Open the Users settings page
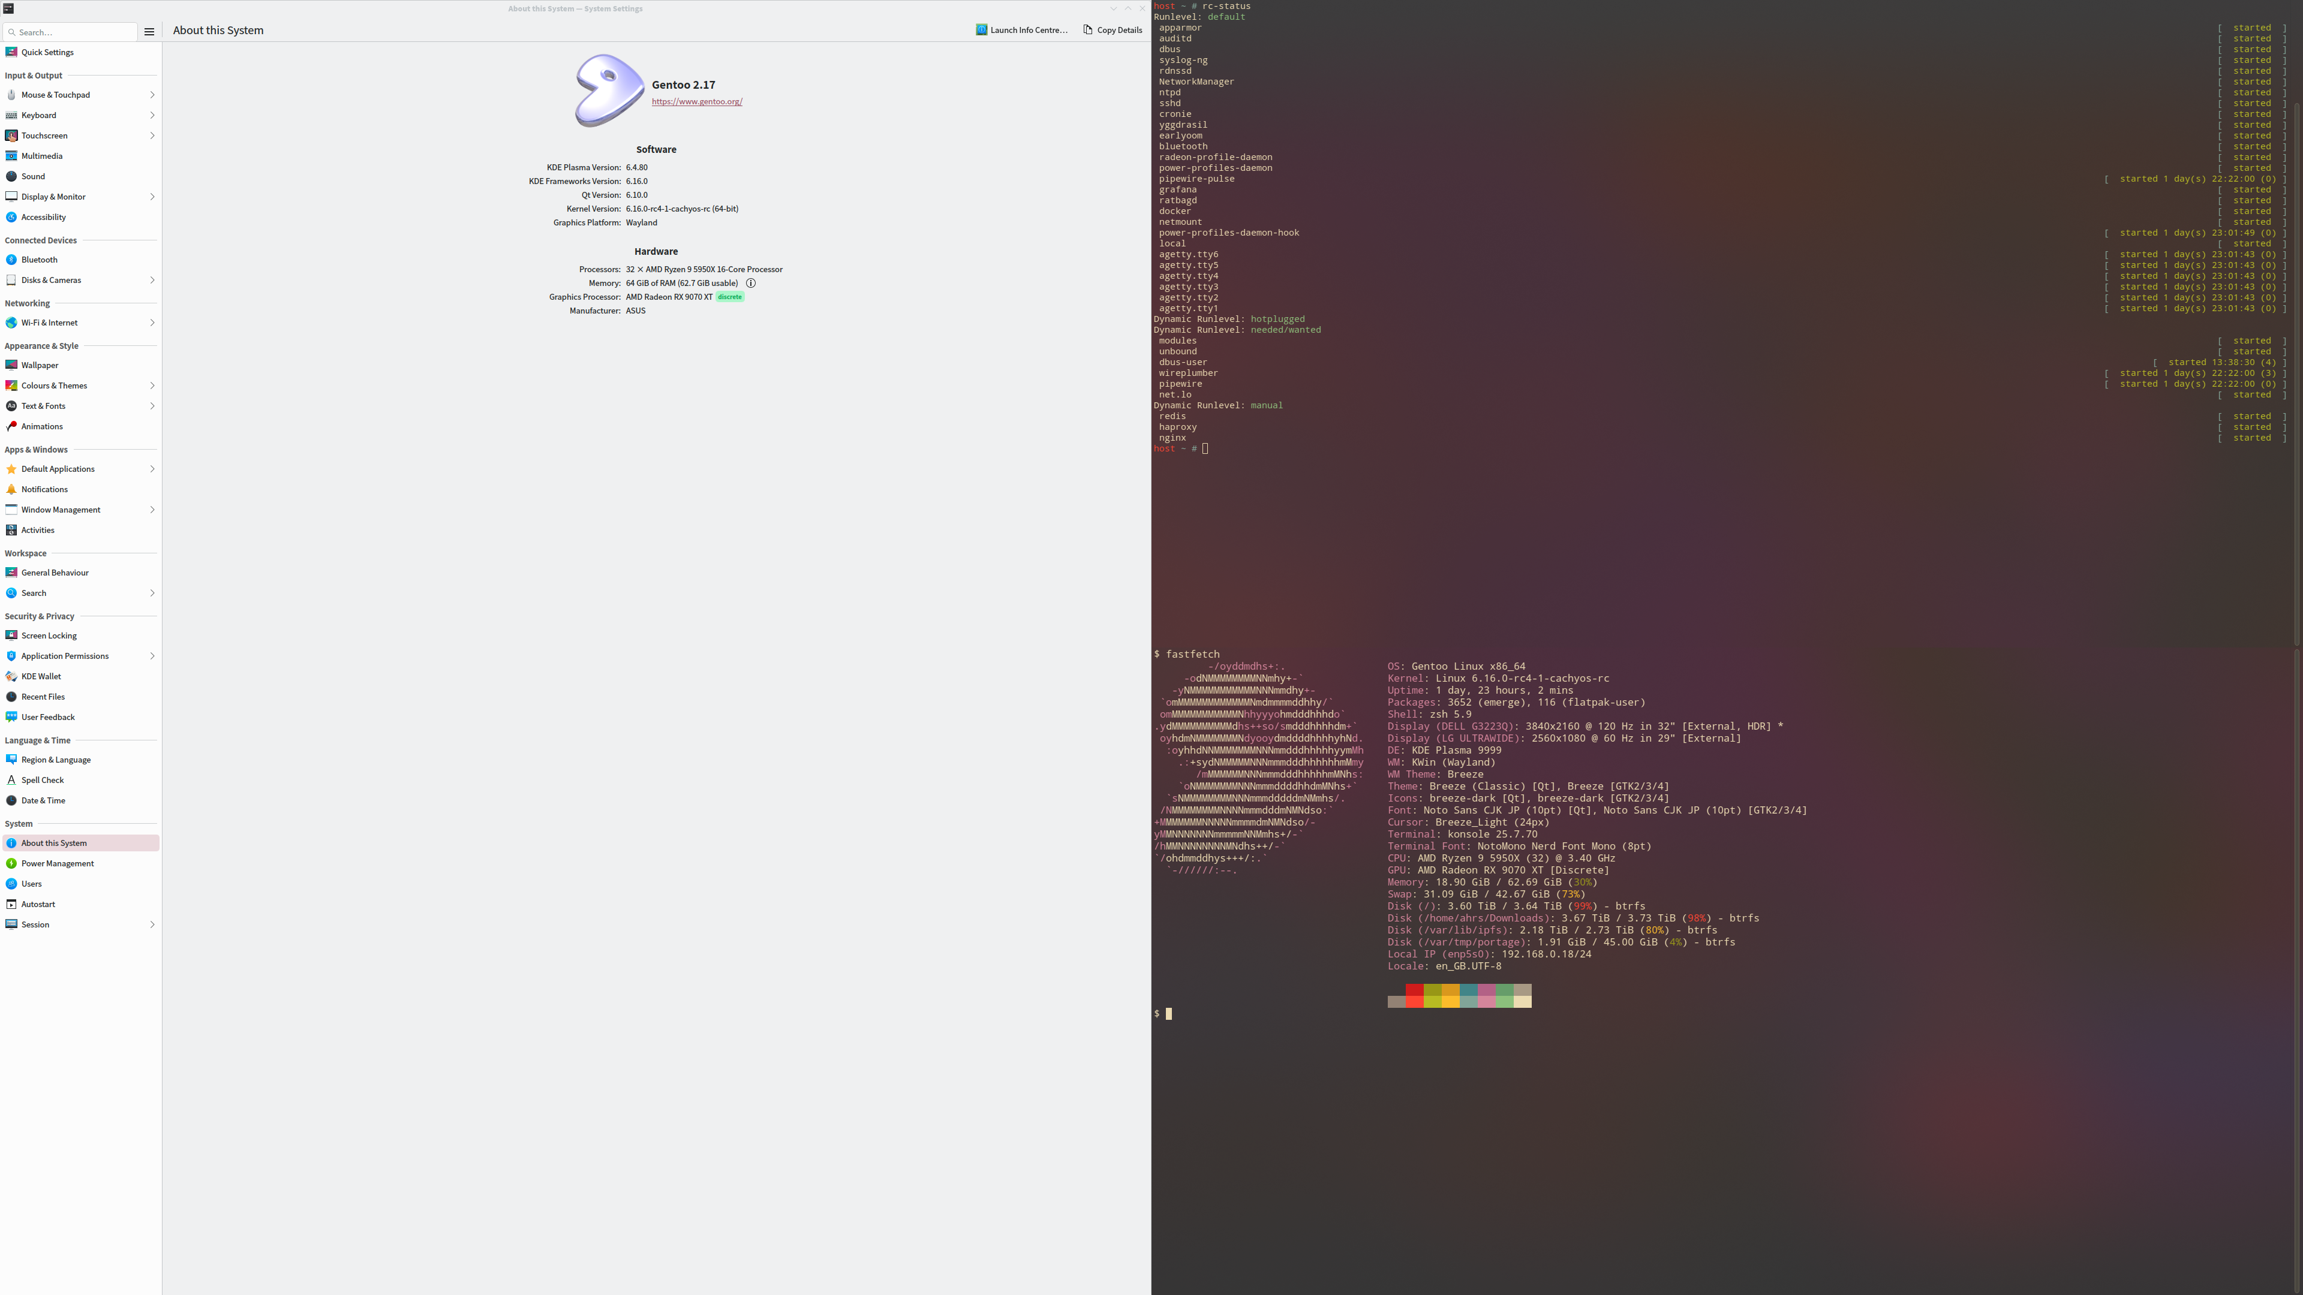The image size is (2303, 1295). [80, 884]
